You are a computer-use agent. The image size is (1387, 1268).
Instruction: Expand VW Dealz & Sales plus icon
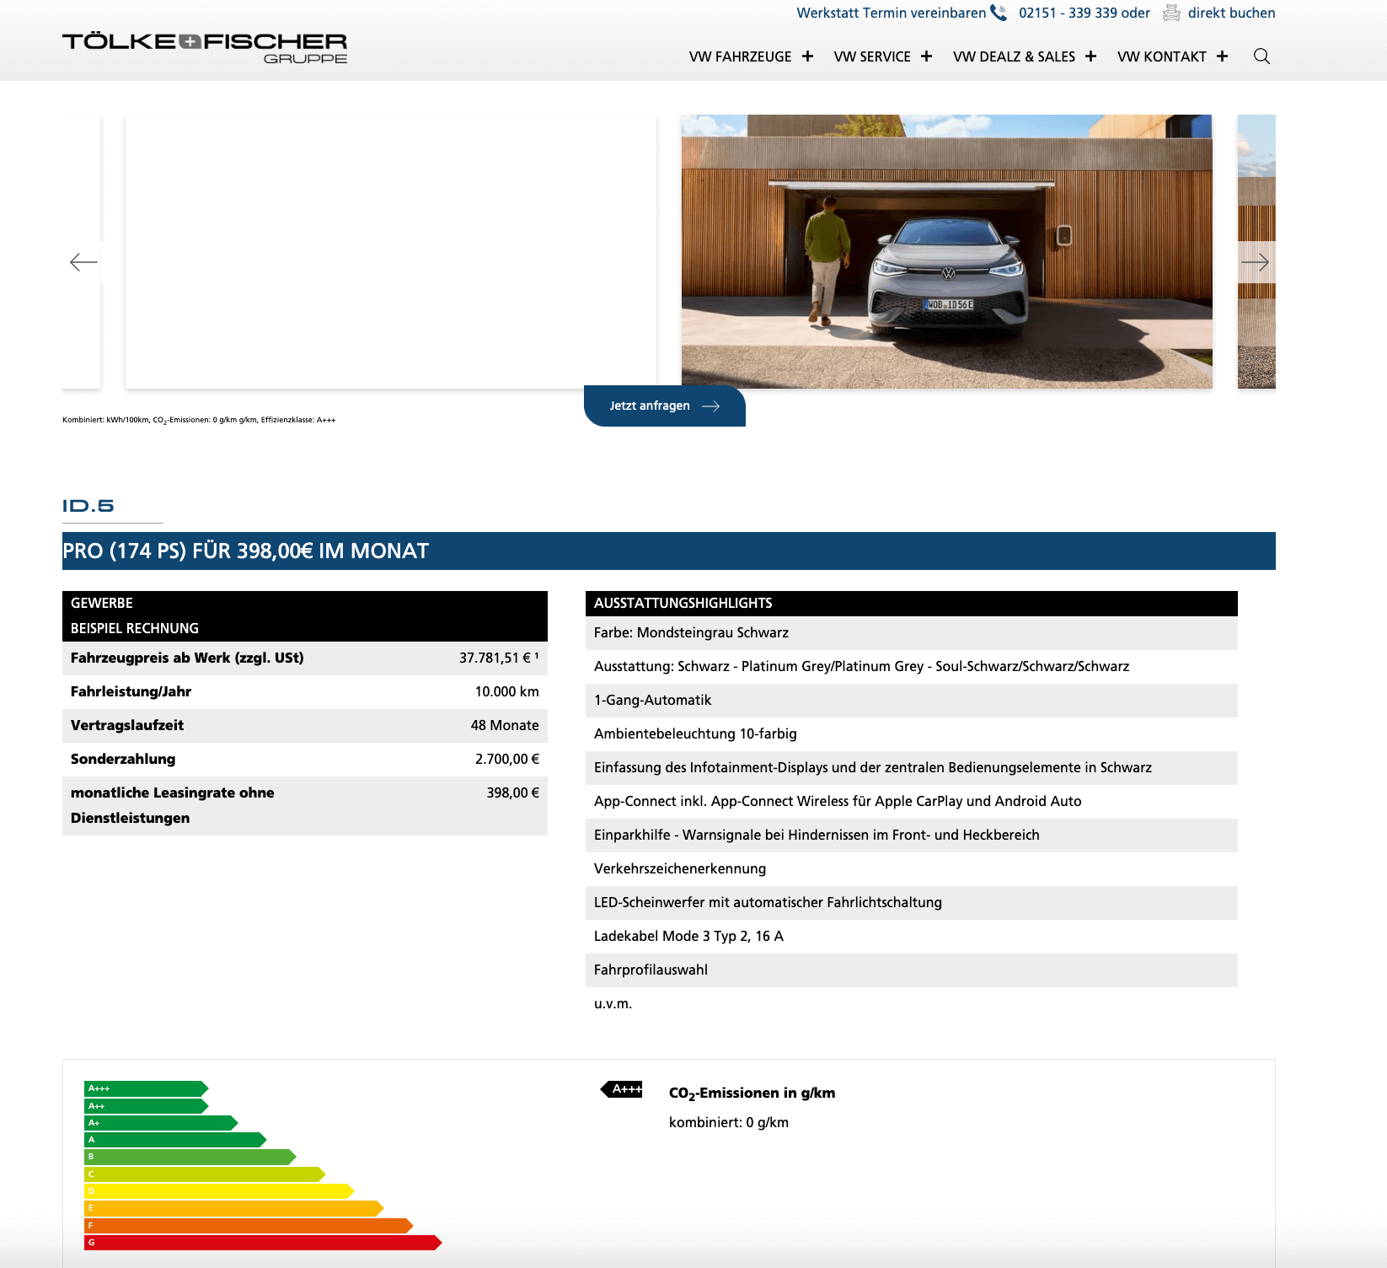(1090, 56)
